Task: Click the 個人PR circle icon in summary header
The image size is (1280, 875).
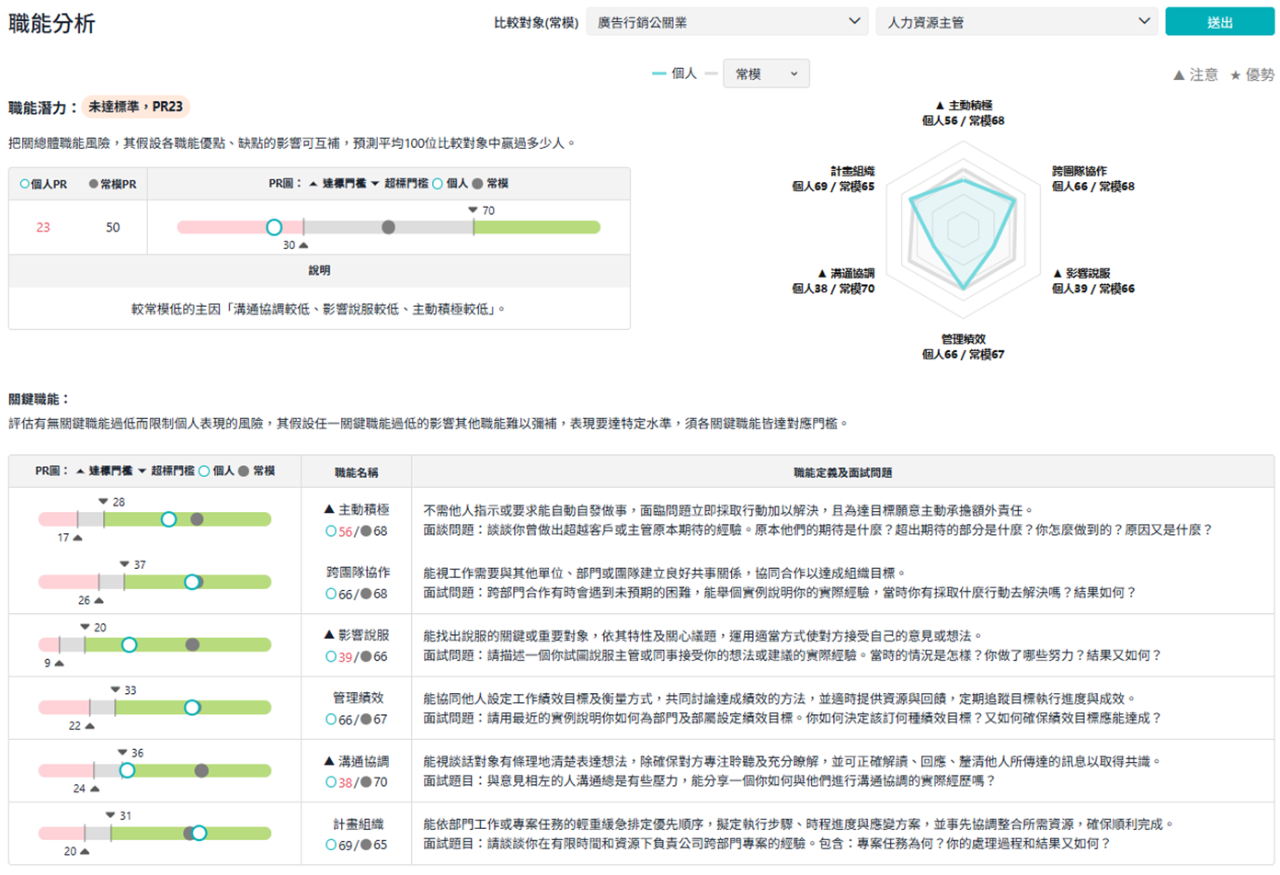Action: point(25,184)
